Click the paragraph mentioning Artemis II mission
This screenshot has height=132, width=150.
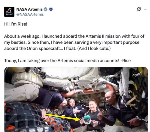click(x=72, y=42)
